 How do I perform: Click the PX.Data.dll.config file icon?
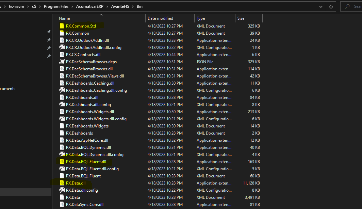pyautogui.click(x=62, y=190)
